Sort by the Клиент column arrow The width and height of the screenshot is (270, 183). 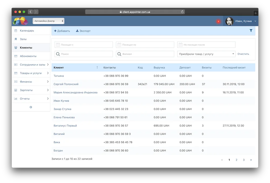[97, 68]
